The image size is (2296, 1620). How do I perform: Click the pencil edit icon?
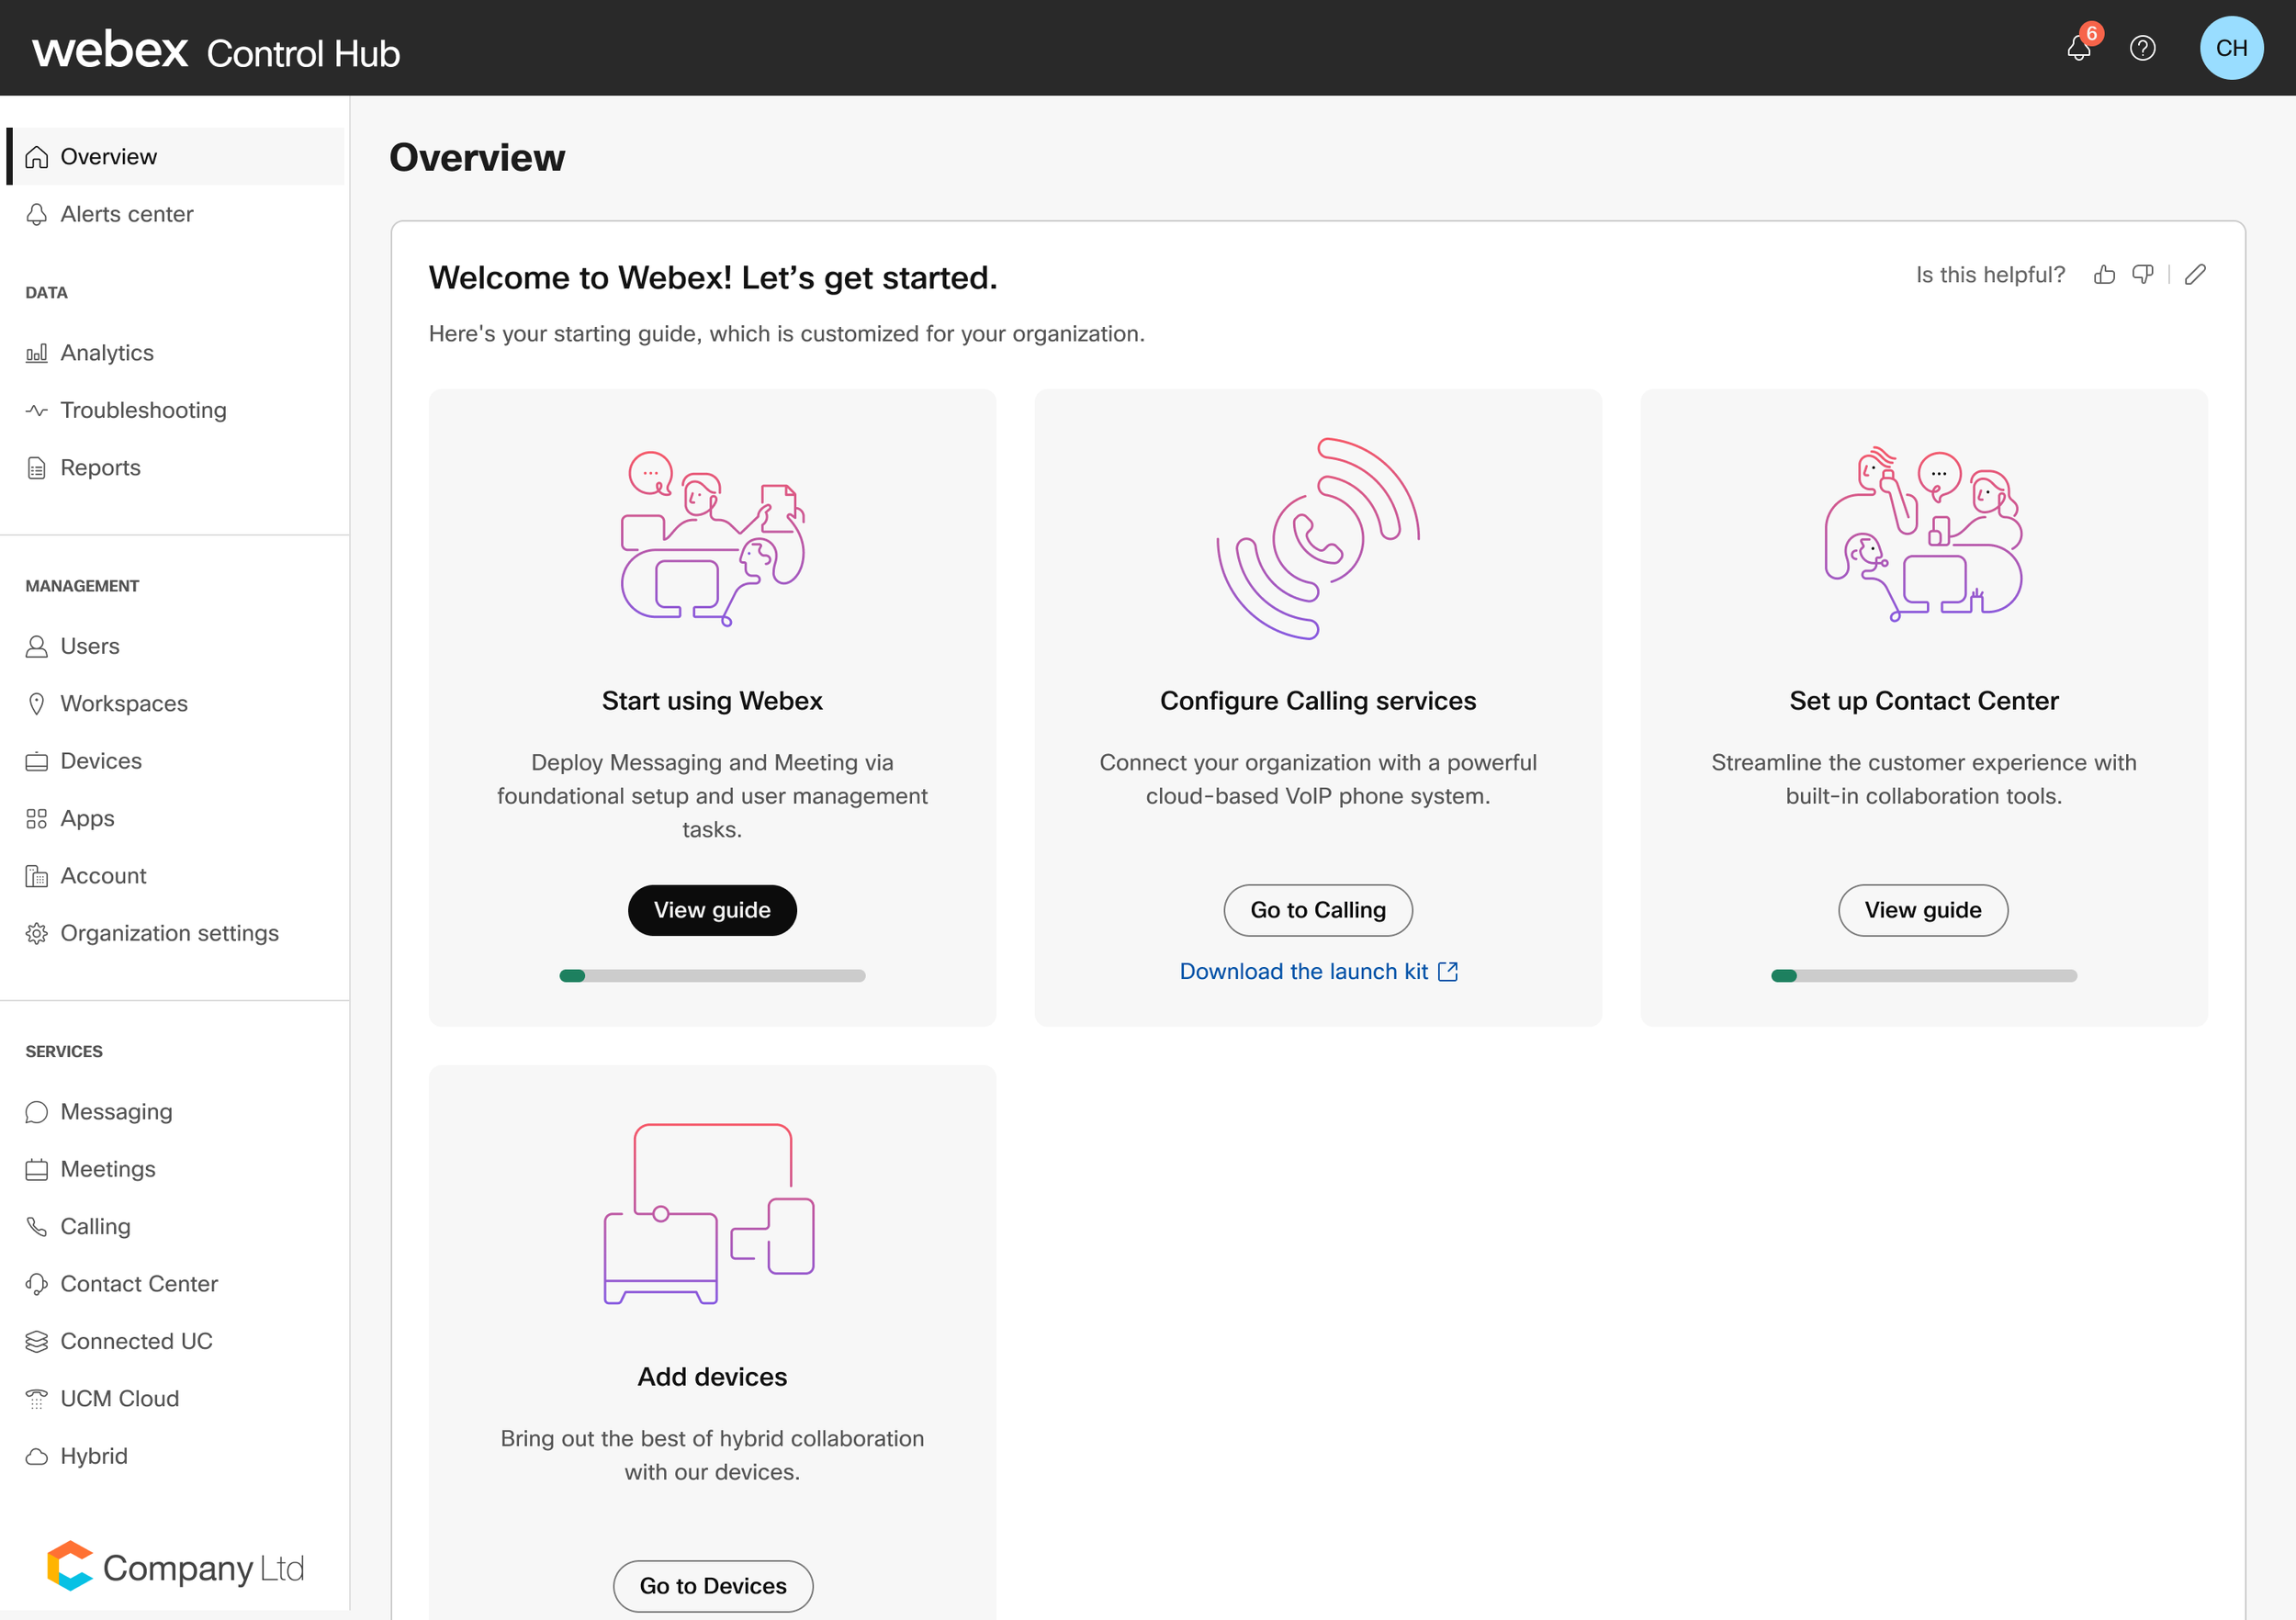(x=2195, y=275)
